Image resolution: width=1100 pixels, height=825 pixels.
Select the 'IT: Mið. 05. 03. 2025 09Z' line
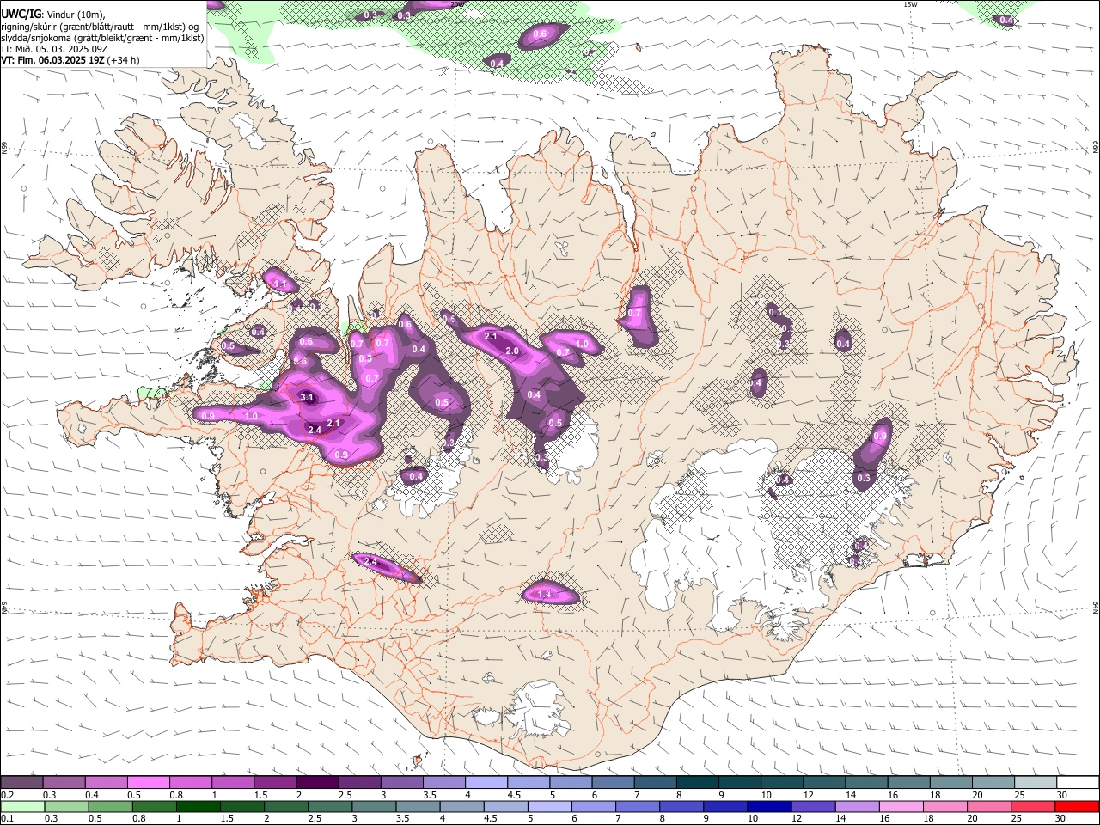(54, 49)
